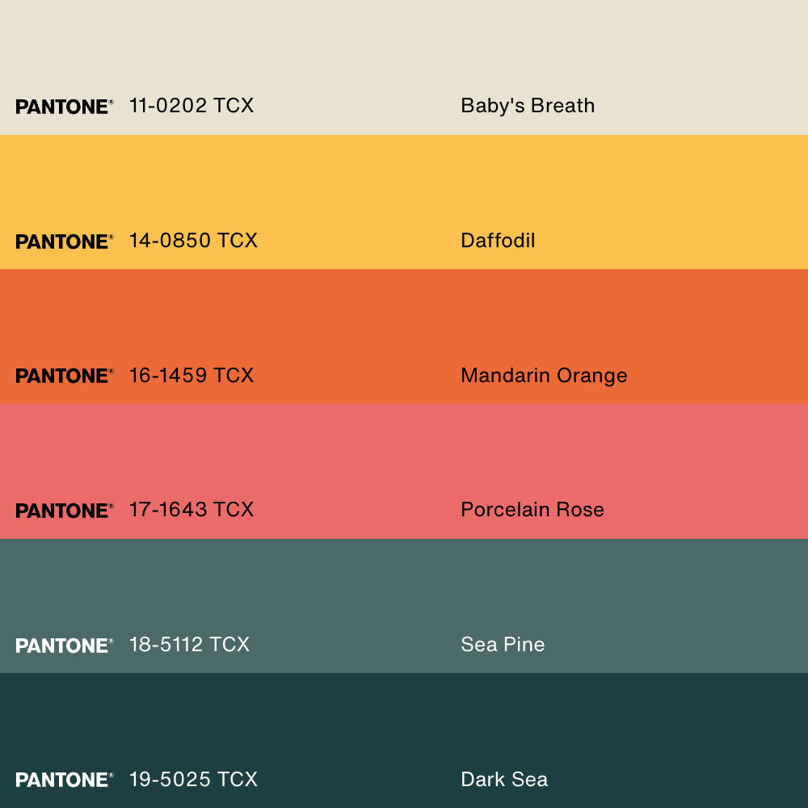Image resolution: width=808 pixels, height=808 pixels.
Task: Click the 17-1643 TCX color code
Action: point(191,510)
